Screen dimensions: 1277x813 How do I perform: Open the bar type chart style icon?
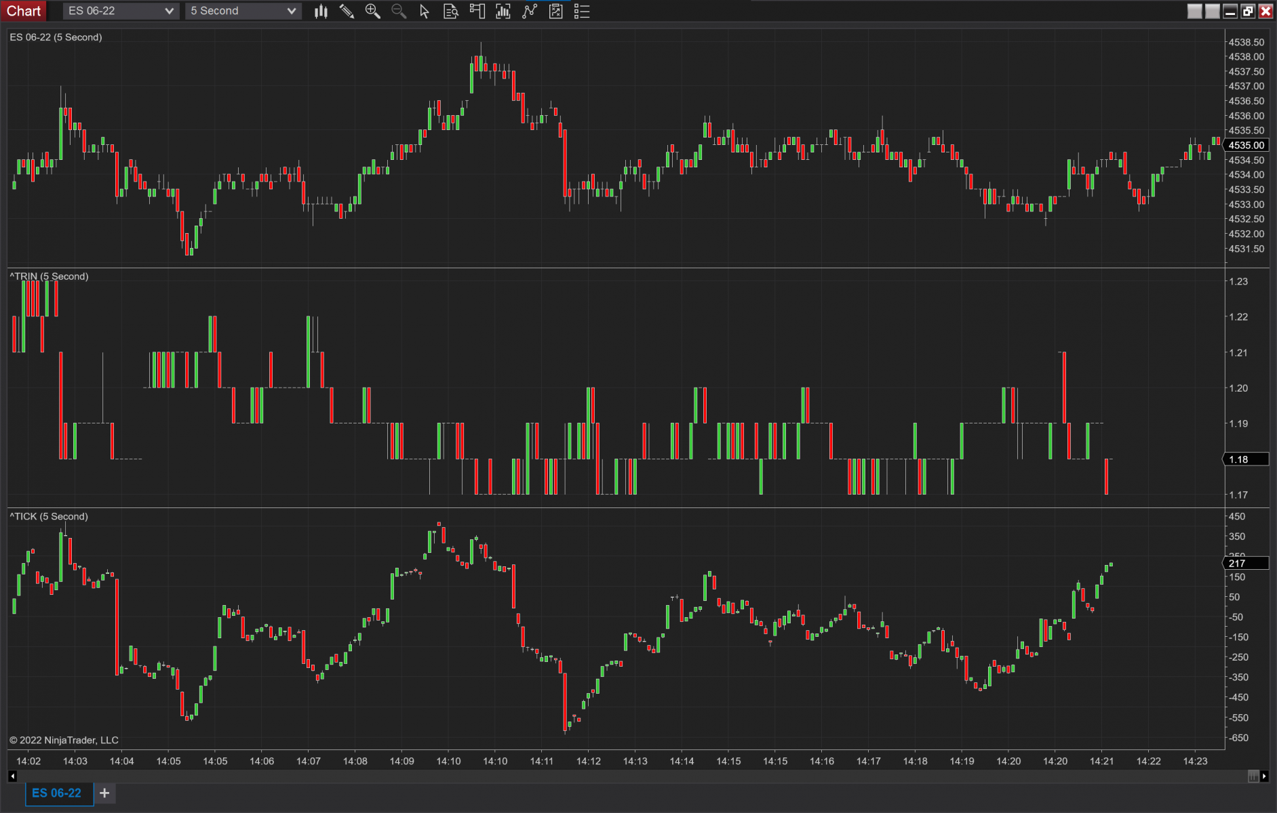[x=321, y=11]
